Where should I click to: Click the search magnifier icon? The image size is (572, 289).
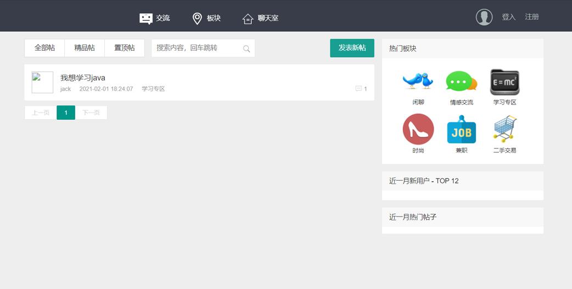(x=246, y=49)
